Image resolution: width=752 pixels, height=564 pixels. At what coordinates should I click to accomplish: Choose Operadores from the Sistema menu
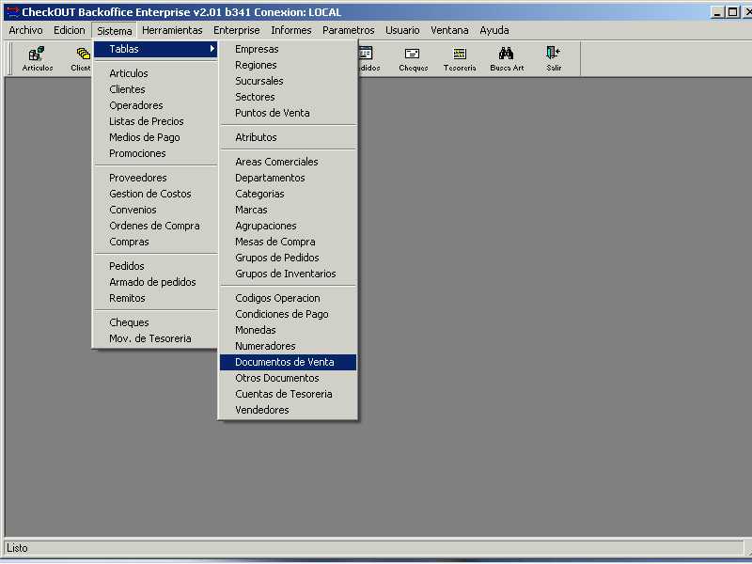click(x=155, y=105)
